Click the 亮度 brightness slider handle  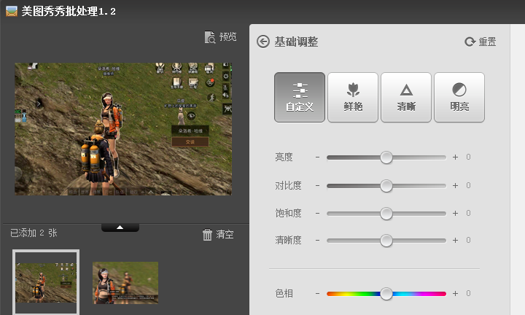click(x=386, y=157)
